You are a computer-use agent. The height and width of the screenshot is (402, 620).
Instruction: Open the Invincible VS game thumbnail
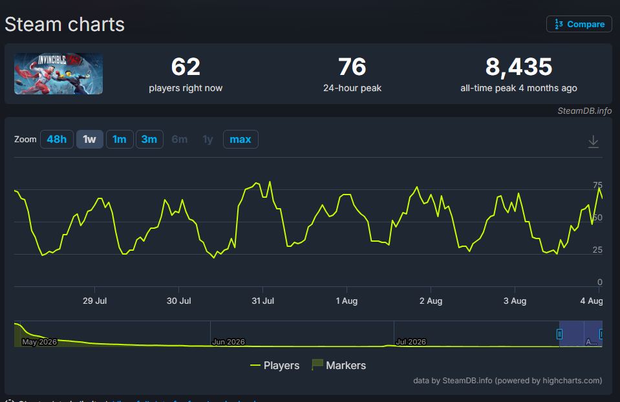(x=59, y=74)
